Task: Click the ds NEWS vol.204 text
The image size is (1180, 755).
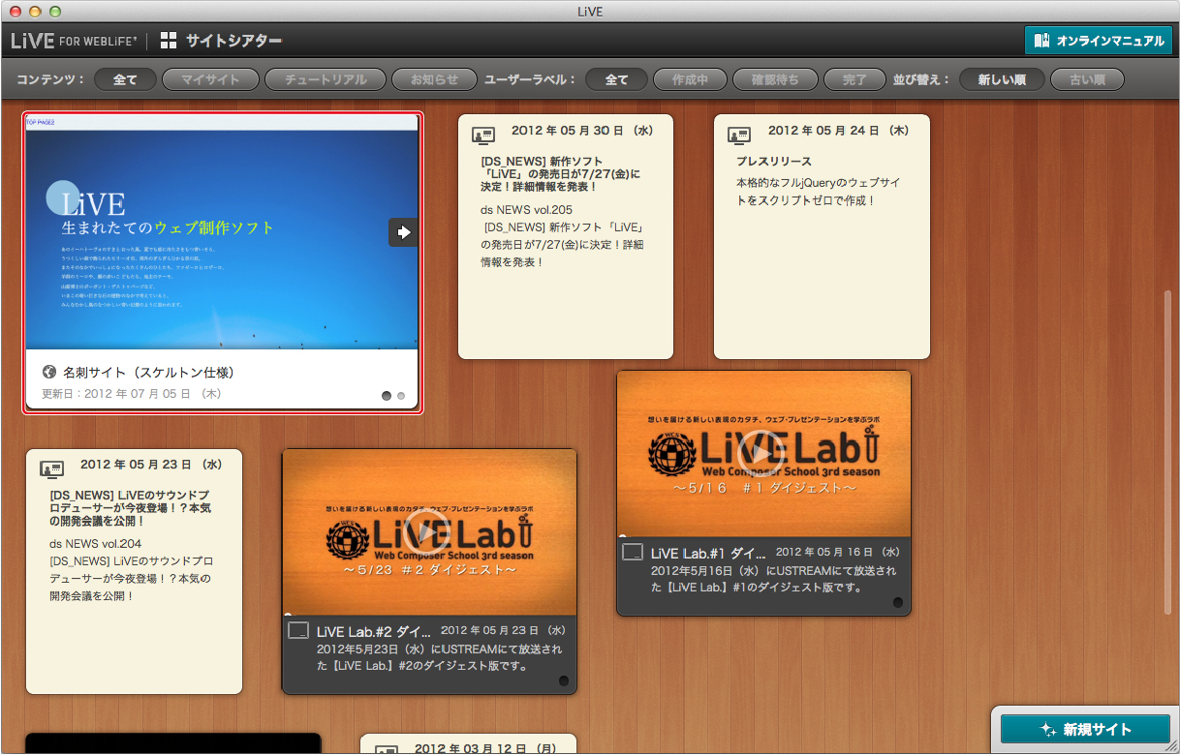Action: 95,544
